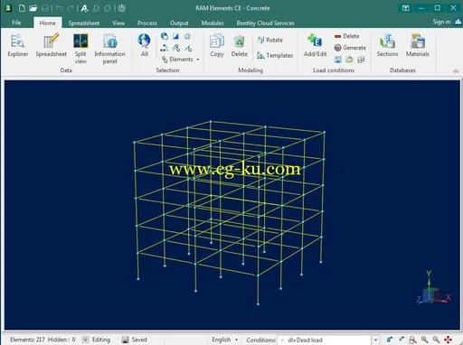Click the user icon next to Sign in
This screenshot has width=463, height=345.
[458, 22]
